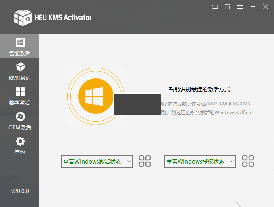Open the hamburger menu in title bar

(x=240, y=7)
